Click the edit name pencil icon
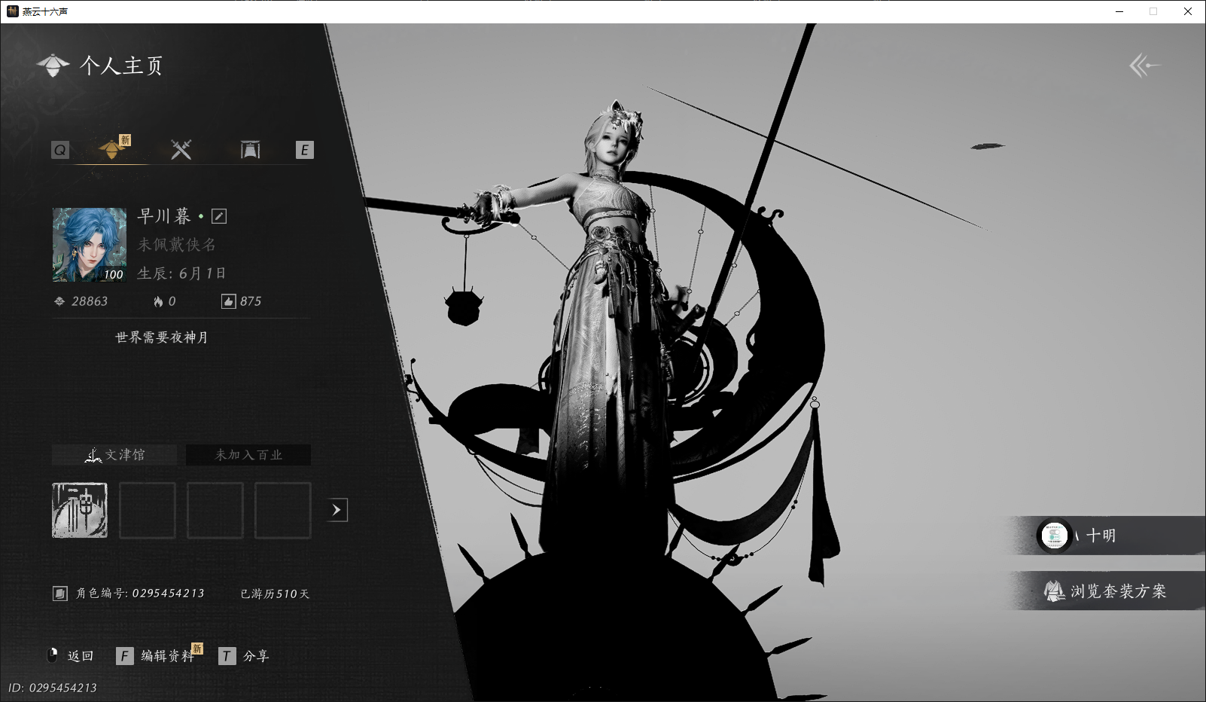 (x=219, y=216)
